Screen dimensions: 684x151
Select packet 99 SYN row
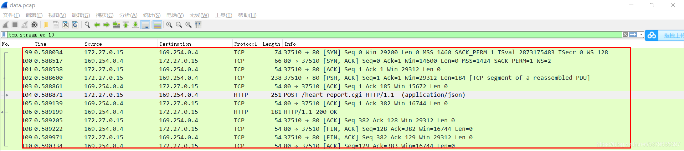point(342,52)
